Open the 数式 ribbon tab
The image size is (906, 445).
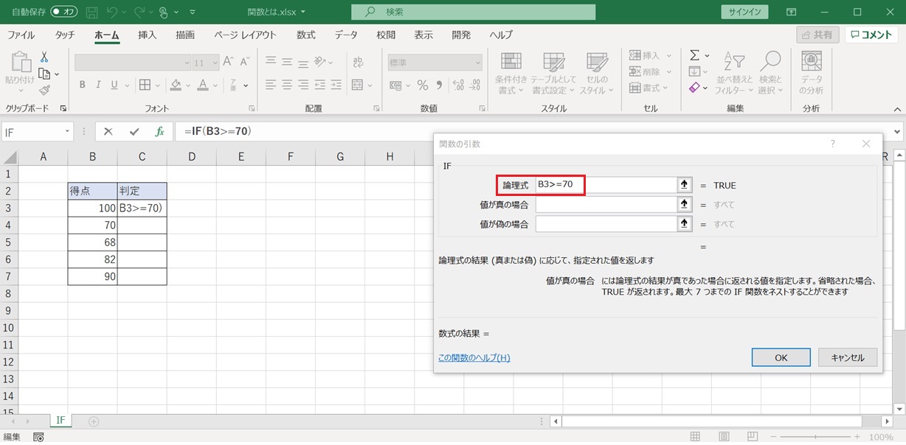coord(305,35)
